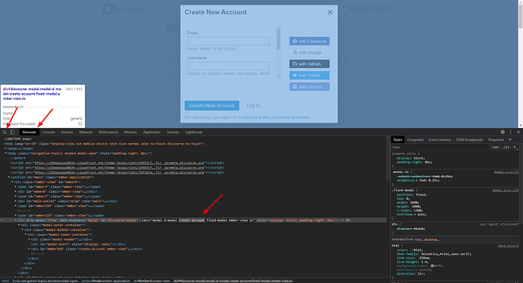The width and height of the screenshot is (523, 283).
Task: Open the terms of service link
Action: tap(294, 117)
